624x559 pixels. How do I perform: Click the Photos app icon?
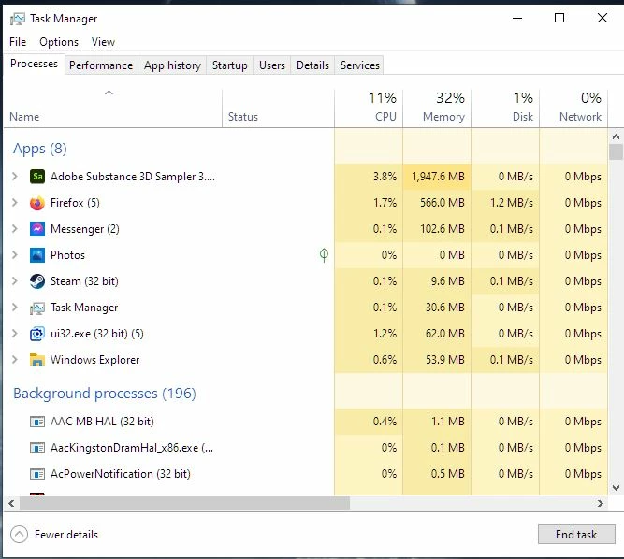click(x=37, y=255)
